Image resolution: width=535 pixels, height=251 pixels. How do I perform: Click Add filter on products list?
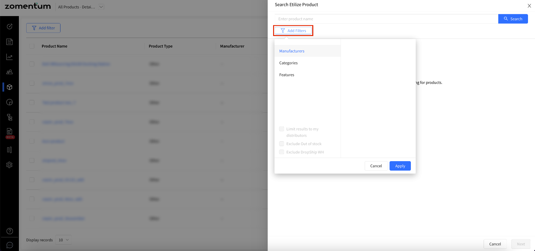[43, 28]
